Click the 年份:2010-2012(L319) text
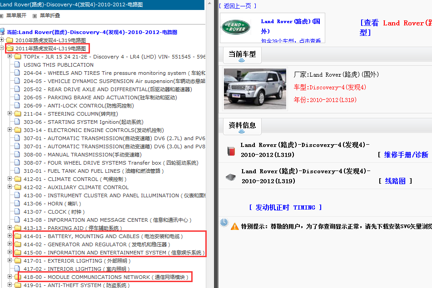Viewport: 432px width, 288px height. click(x=325, y=100)
